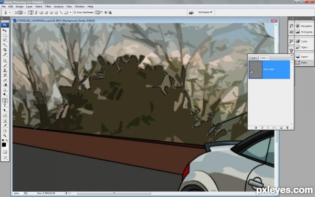Screen dimensions: 315x197
Task: Open the Edit menu
Action: click(10, 7)
